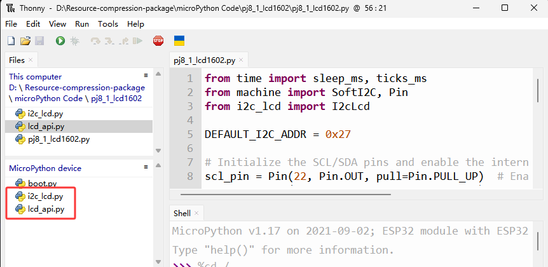This screenshot has height=267, width=548.
Task: Click up arrow of MicroPython device scrollbar
Action: pyautogui.click(x=158, y=165)
